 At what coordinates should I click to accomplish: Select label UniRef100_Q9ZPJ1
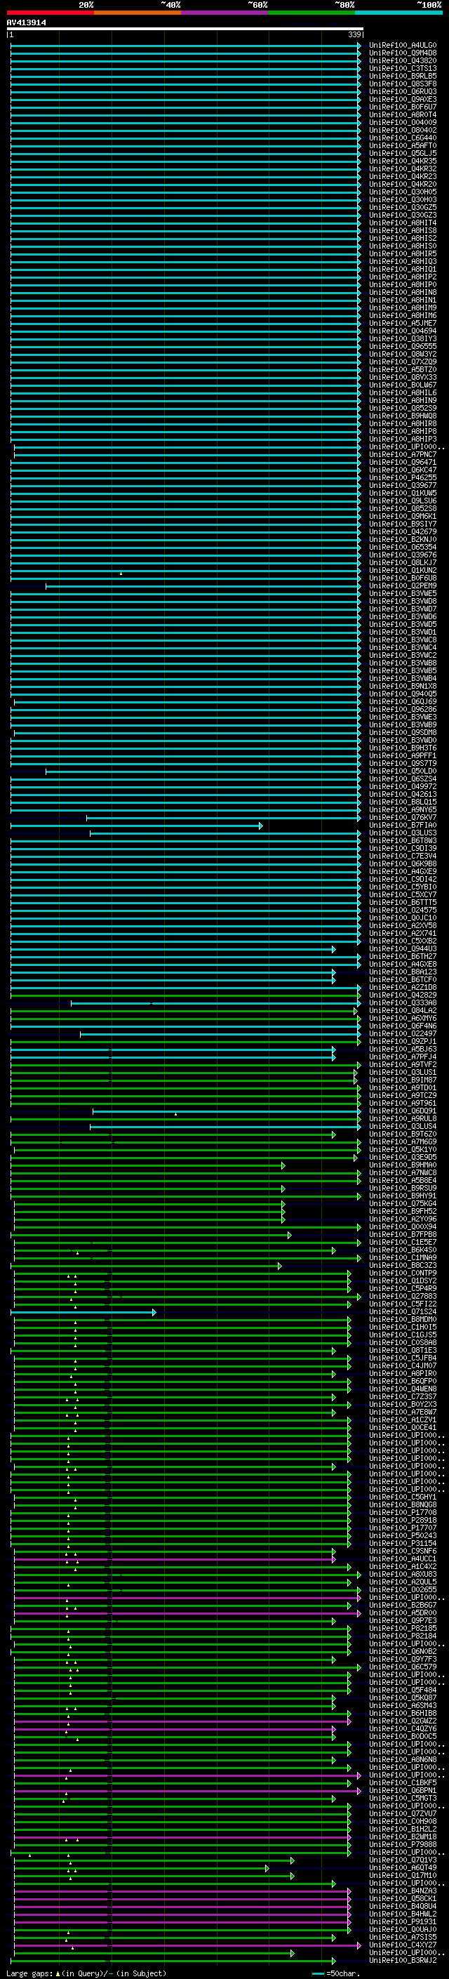pyautogui.click(x=403, y=1041)
